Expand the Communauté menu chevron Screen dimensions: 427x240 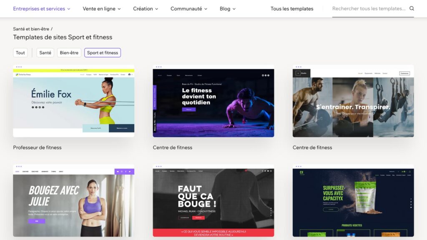[206, 9]
